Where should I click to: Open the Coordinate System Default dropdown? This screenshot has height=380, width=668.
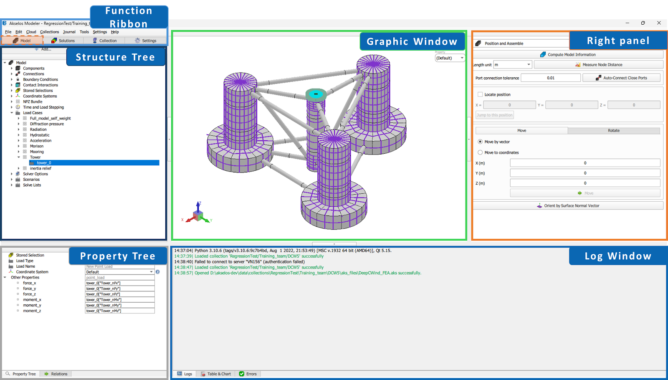coord(120,272)
